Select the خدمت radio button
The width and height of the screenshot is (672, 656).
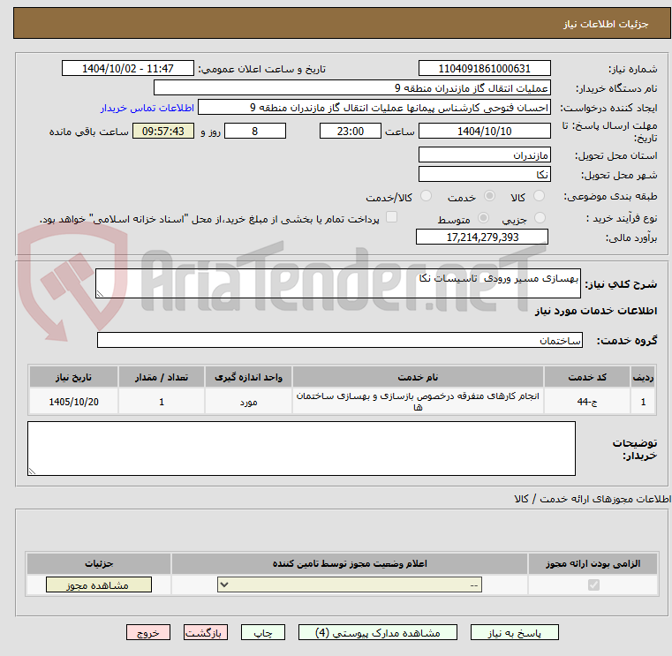[x=489, y=196]
